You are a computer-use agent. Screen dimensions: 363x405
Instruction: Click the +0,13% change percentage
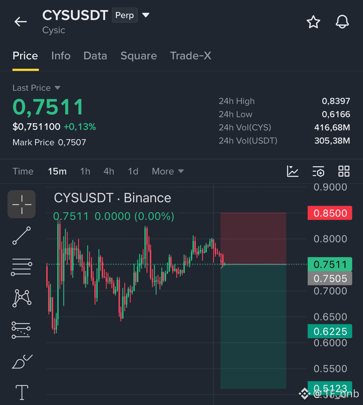click(x=80, y=127)
